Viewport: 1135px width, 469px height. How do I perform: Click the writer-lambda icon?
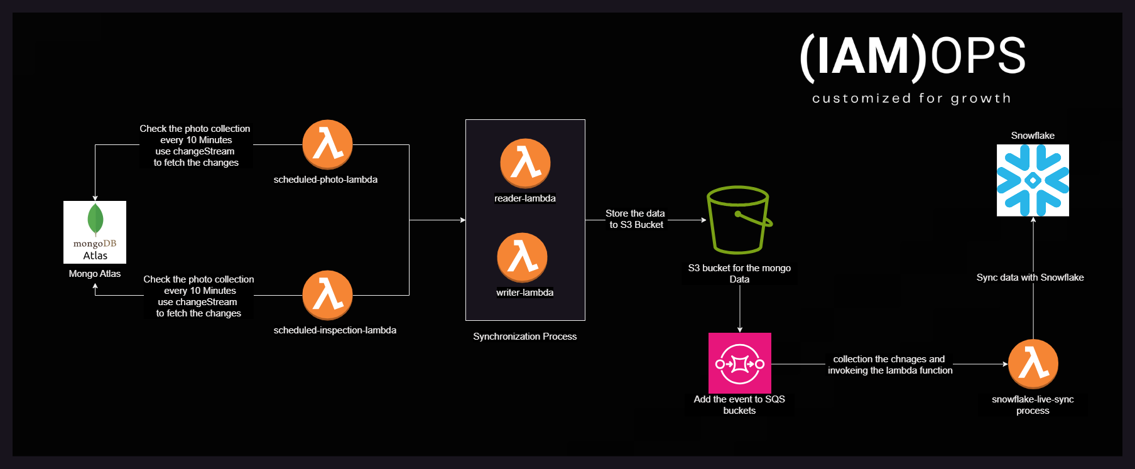(522, 257)
